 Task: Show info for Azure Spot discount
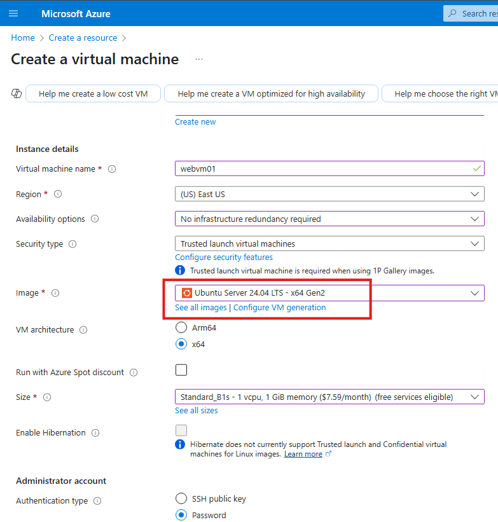point(134,373)
